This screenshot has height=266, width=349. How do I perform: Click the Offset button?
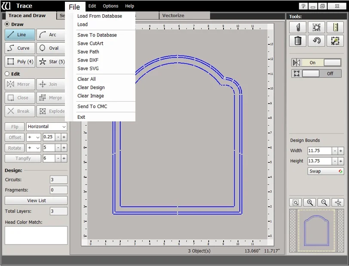pos(15,137)
